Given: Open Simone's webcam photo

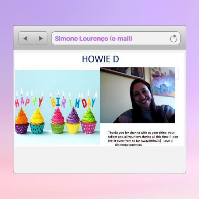Looking at the screenshot, I should tap(137, 95).
